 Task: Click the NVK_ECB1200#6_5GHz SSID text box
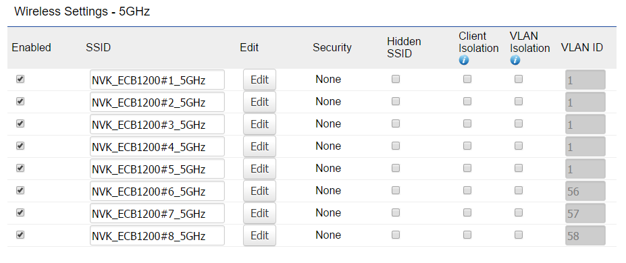pos(157,191)
